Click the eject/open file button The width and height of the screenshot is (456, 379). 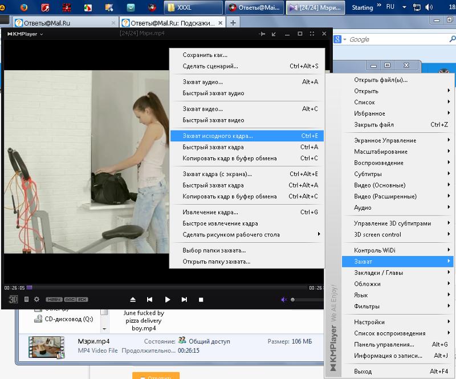133,300
